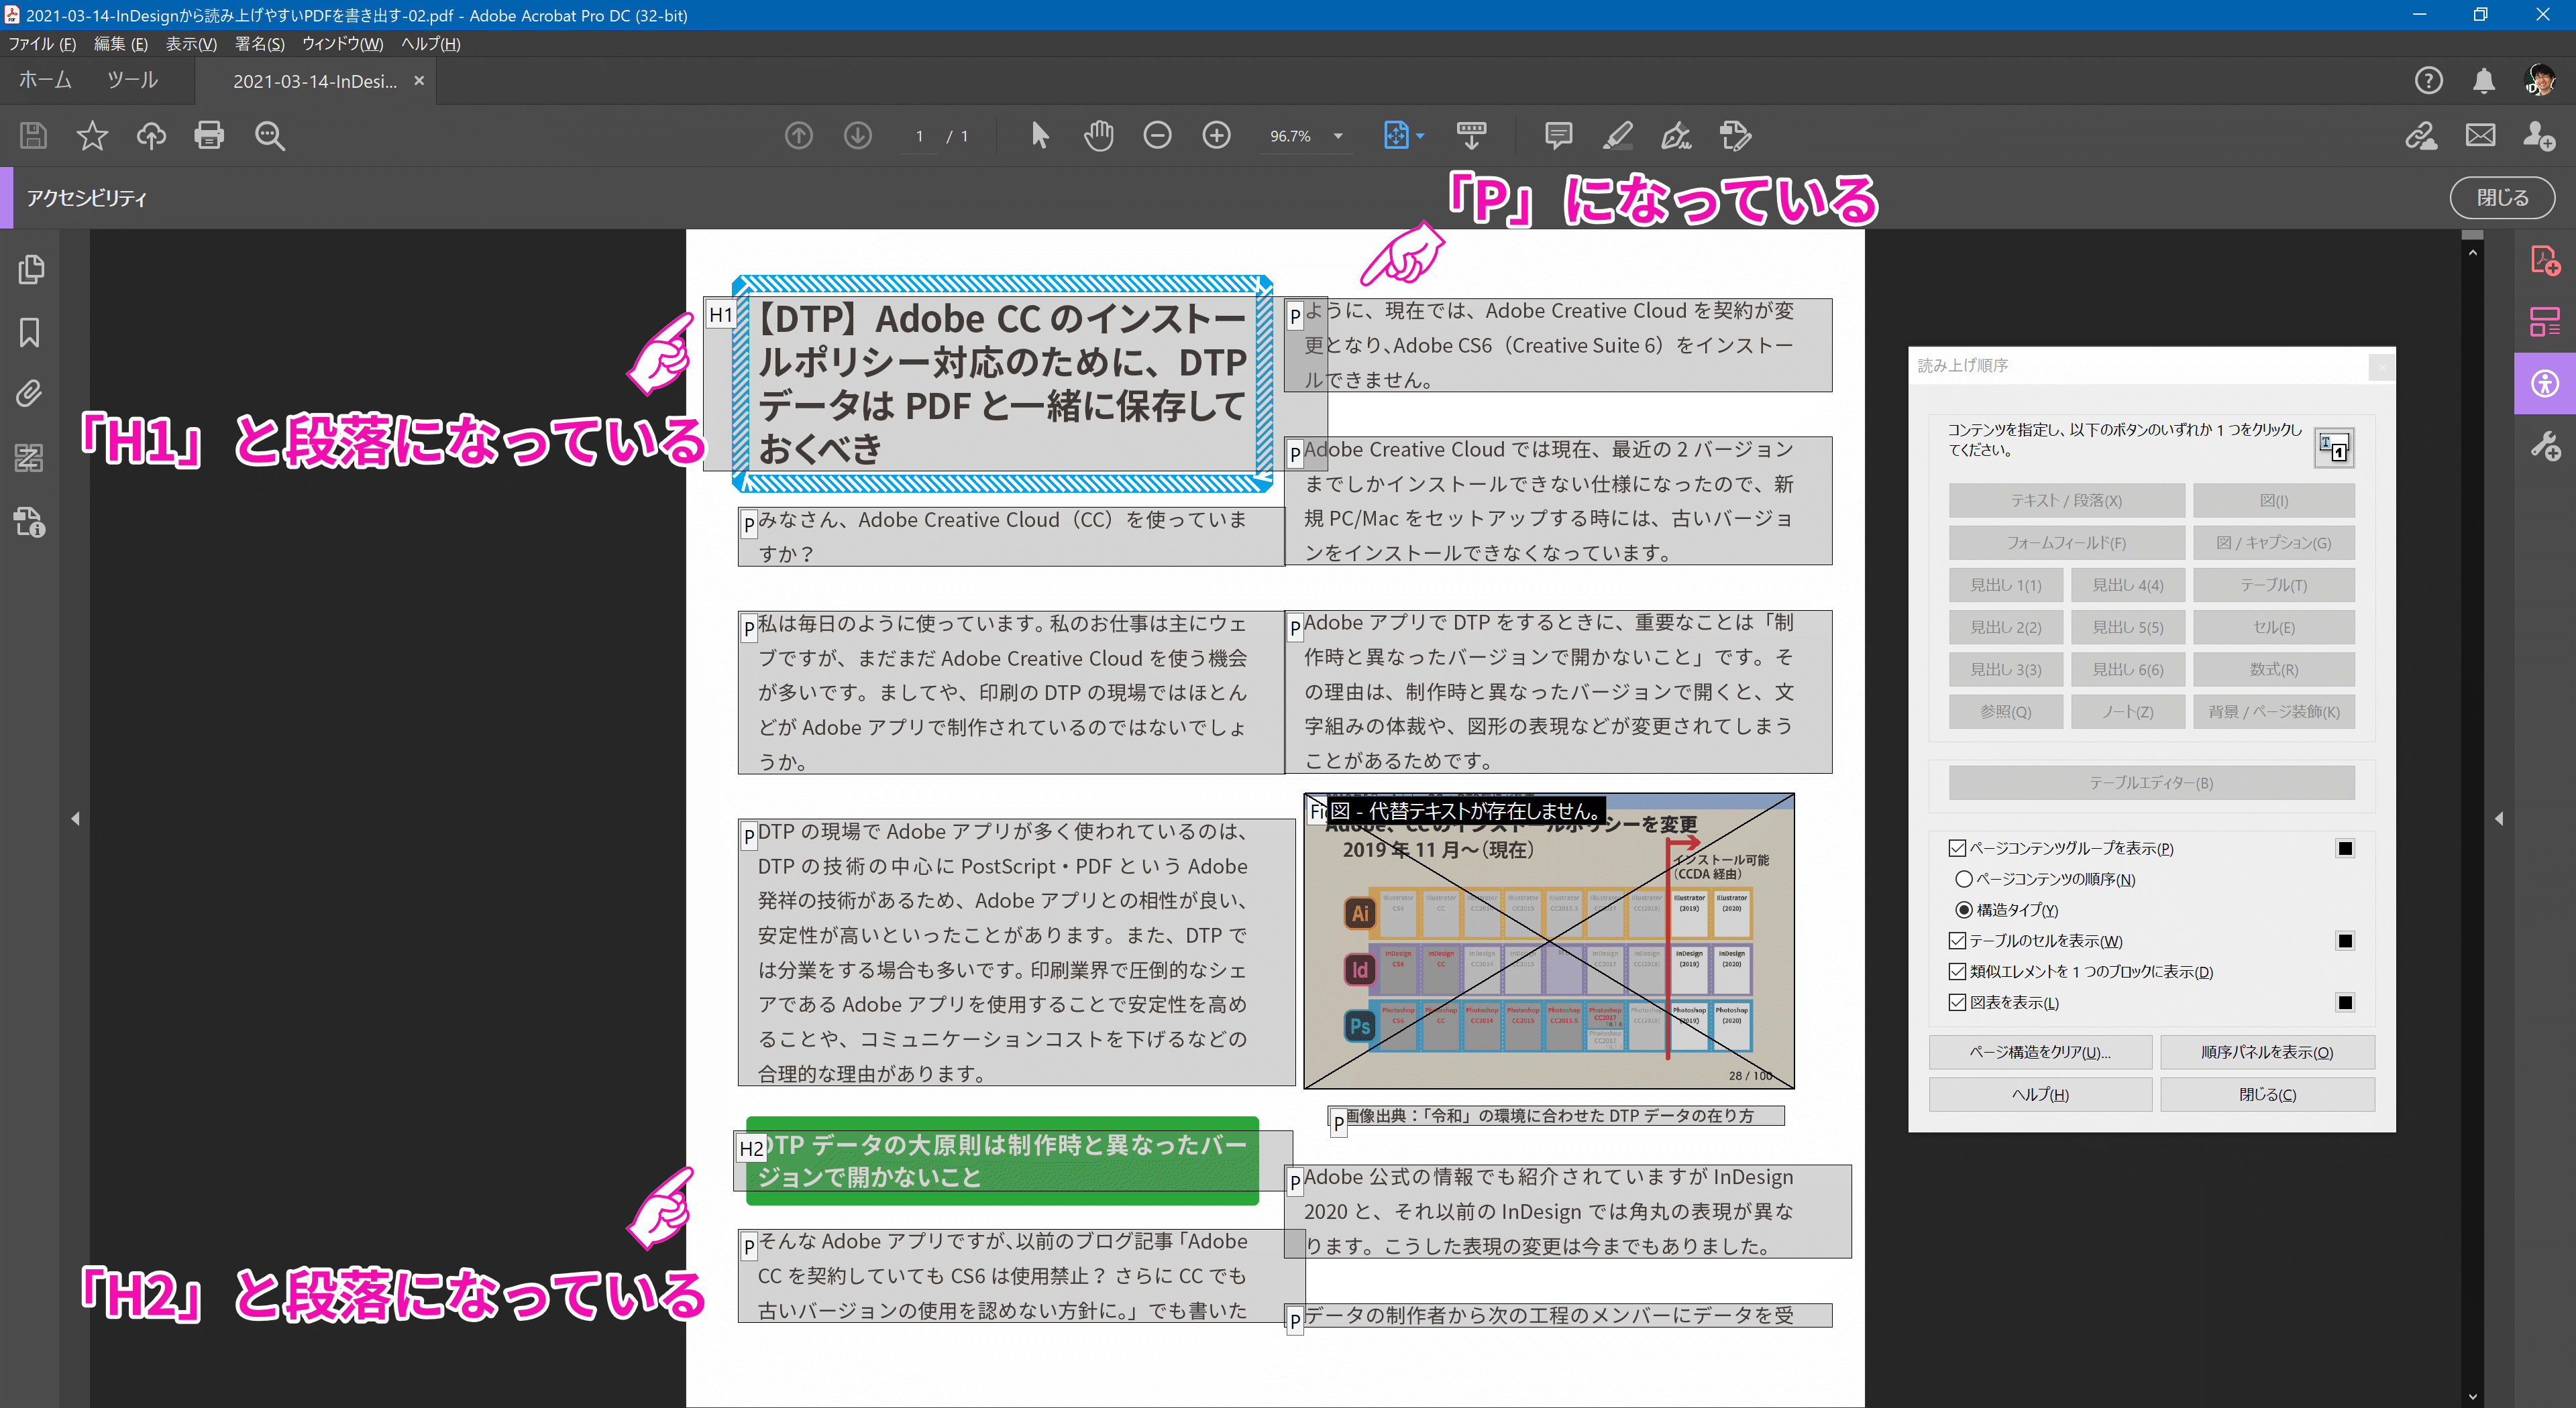Collapse the left navigation pane arrow
This screenshot has height=1408, width=2576.
point(75,819)
